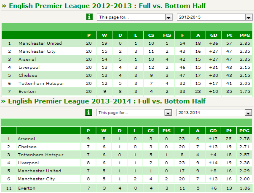Open the 2012-2013 season dropdown
Image resolution: width=254 pixels, height=193 pixels.
pos(215,17)
